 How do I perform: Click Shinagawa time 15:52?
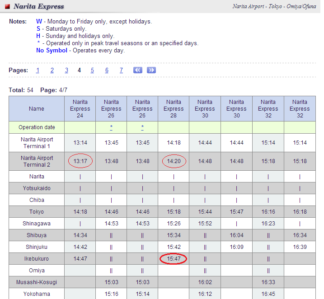pyautogui.click(x=205, y=224)
